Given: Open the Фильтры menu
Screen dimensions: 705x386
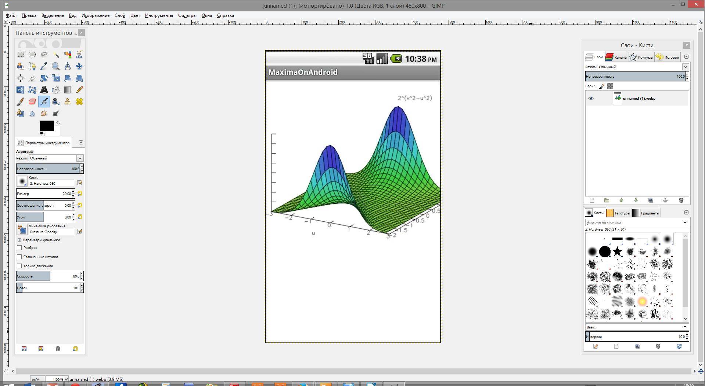Looking at the screenshot, I should 187,15.
